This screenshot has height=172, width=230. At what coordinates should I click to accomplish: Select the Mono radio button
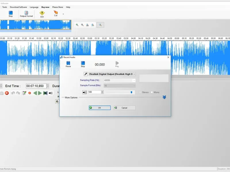coord(152,92)
